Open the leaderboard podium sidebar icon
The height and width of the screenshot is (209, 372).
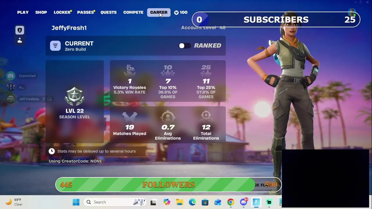coord(20,41)
